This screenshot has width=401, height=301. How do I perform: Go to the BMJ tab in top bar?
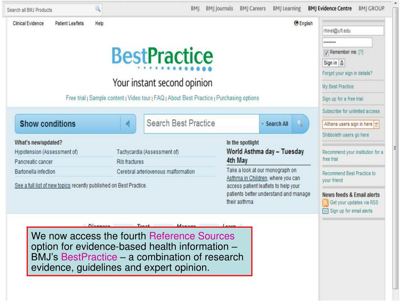(x=195, y=9)
